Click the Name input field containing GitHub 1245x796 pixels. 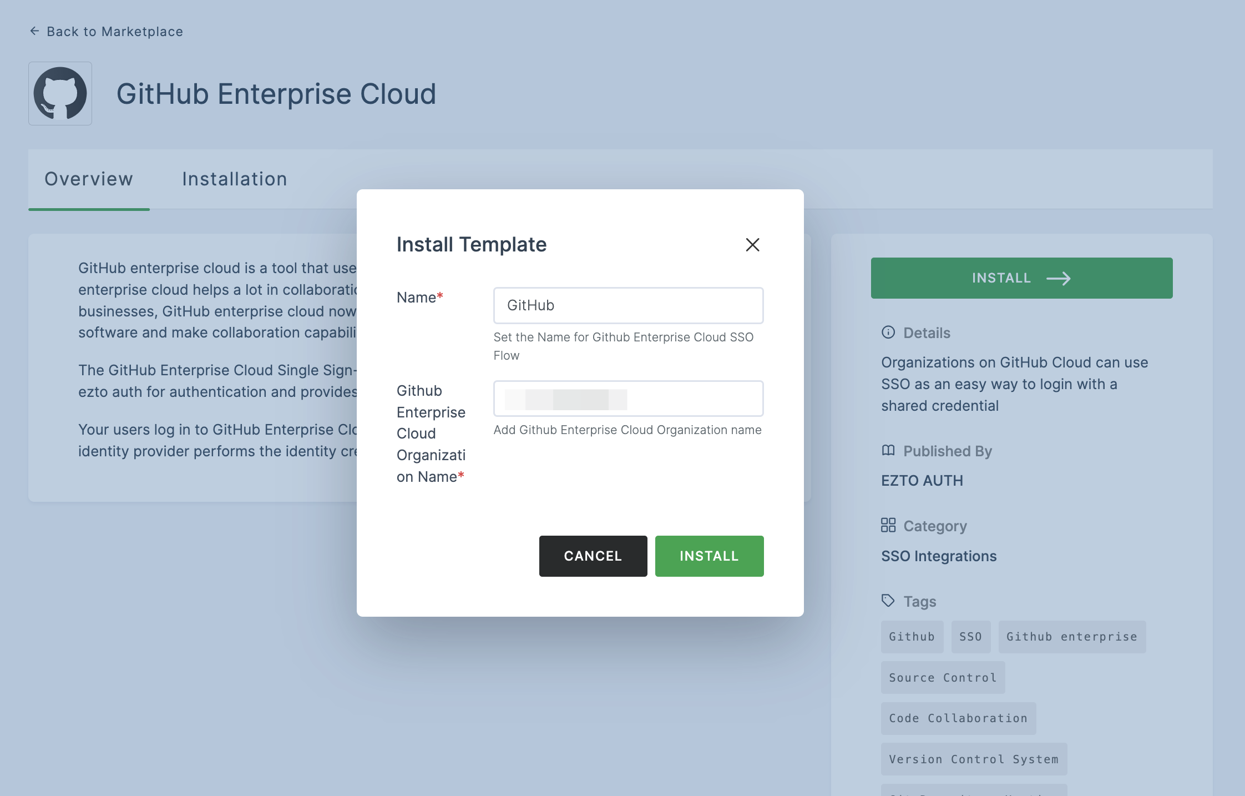(628, 305)
